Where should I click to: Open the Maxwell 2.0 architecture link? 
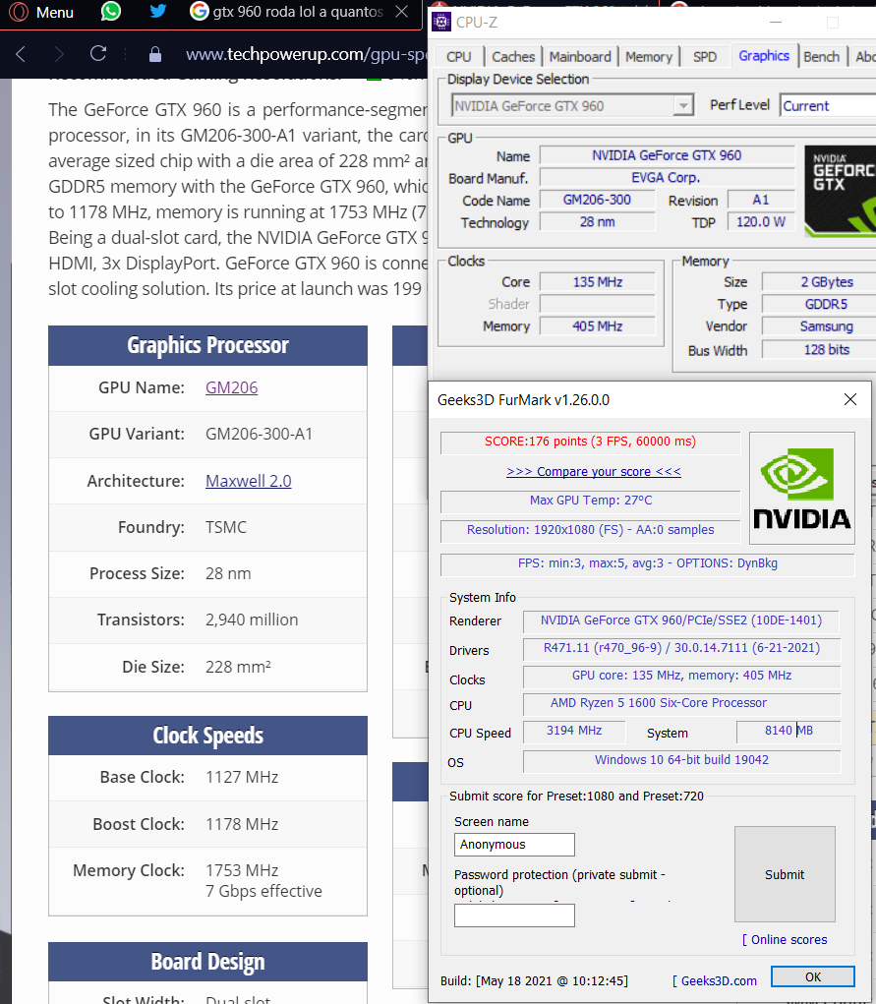(248, 481)
